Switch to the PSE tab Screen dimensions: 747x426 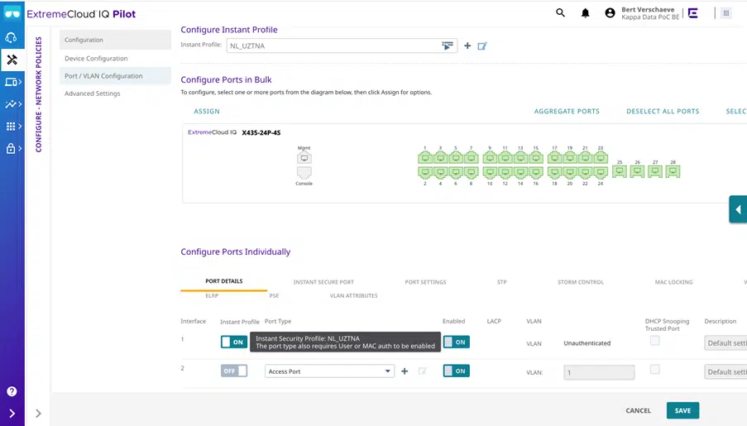click(274, 296)
